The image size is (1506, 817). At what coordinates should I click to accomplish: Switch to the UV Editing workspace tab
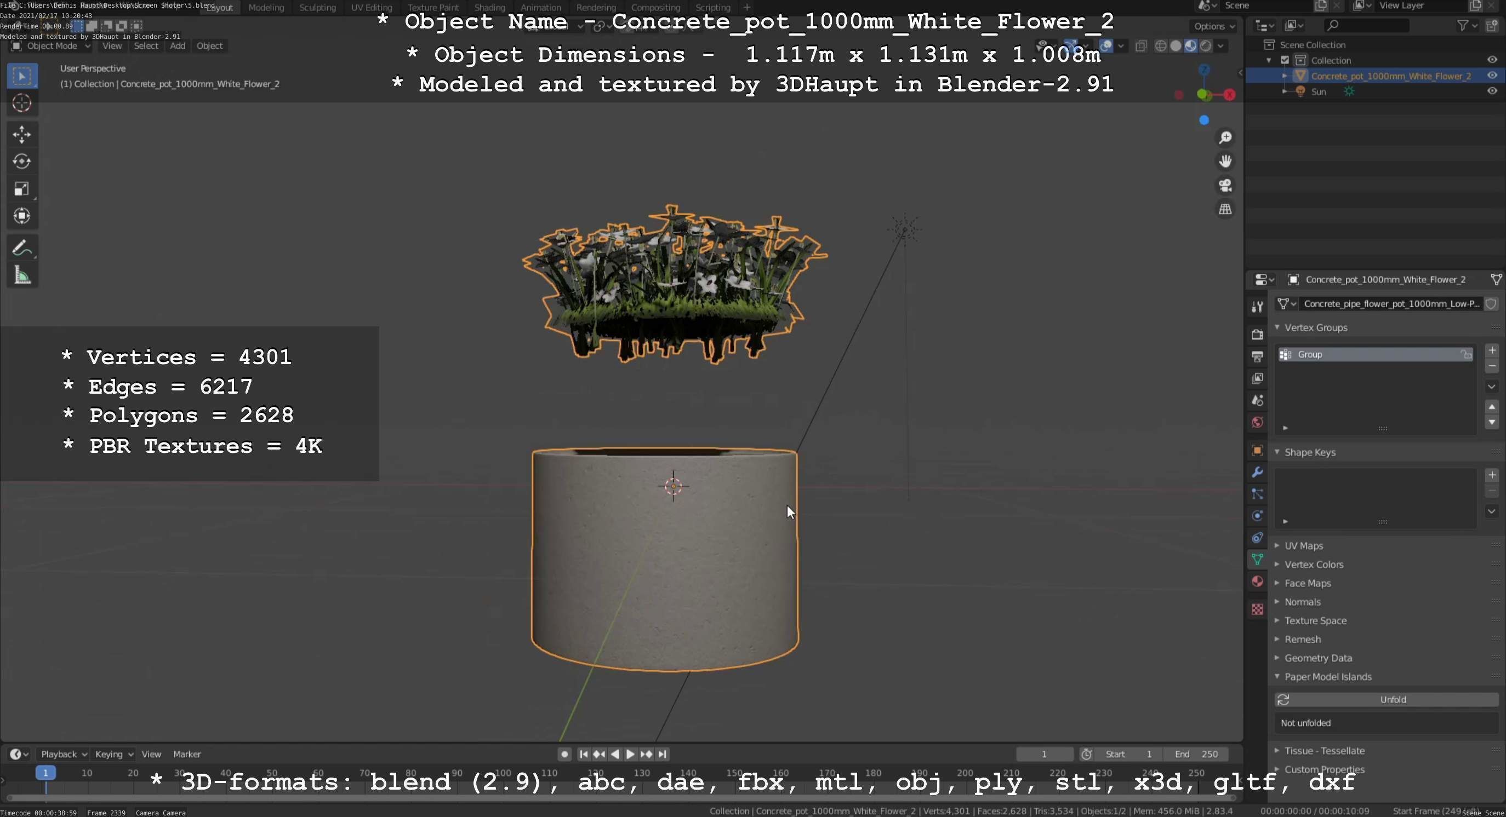371,8
